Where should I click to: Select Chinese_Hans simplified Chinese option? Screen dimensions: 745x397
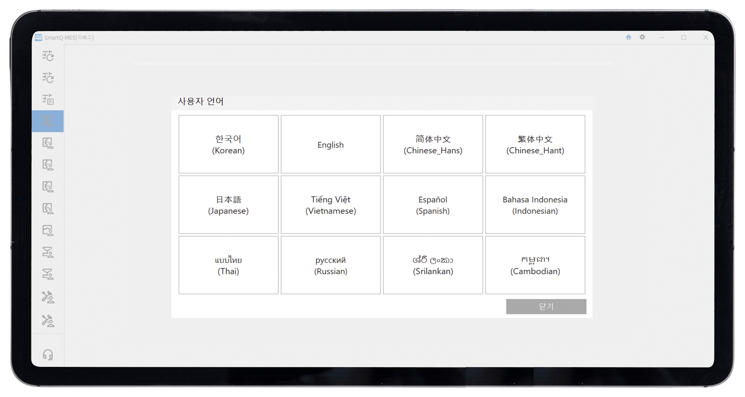(433, 144)
